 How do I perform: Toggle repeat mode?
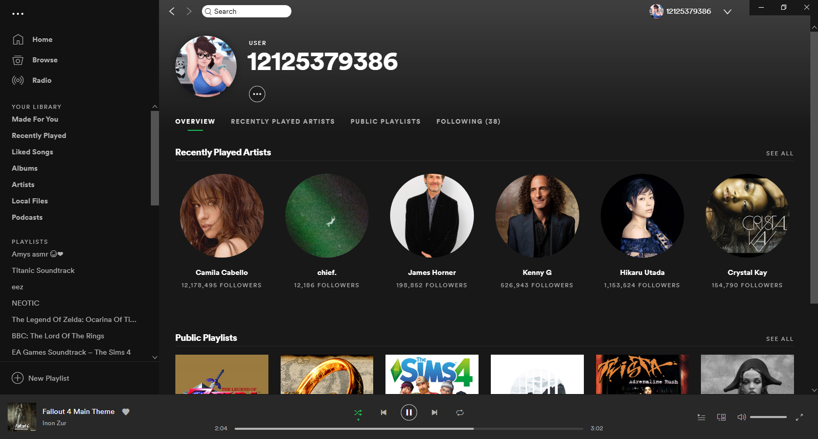[x=460, y=412]
